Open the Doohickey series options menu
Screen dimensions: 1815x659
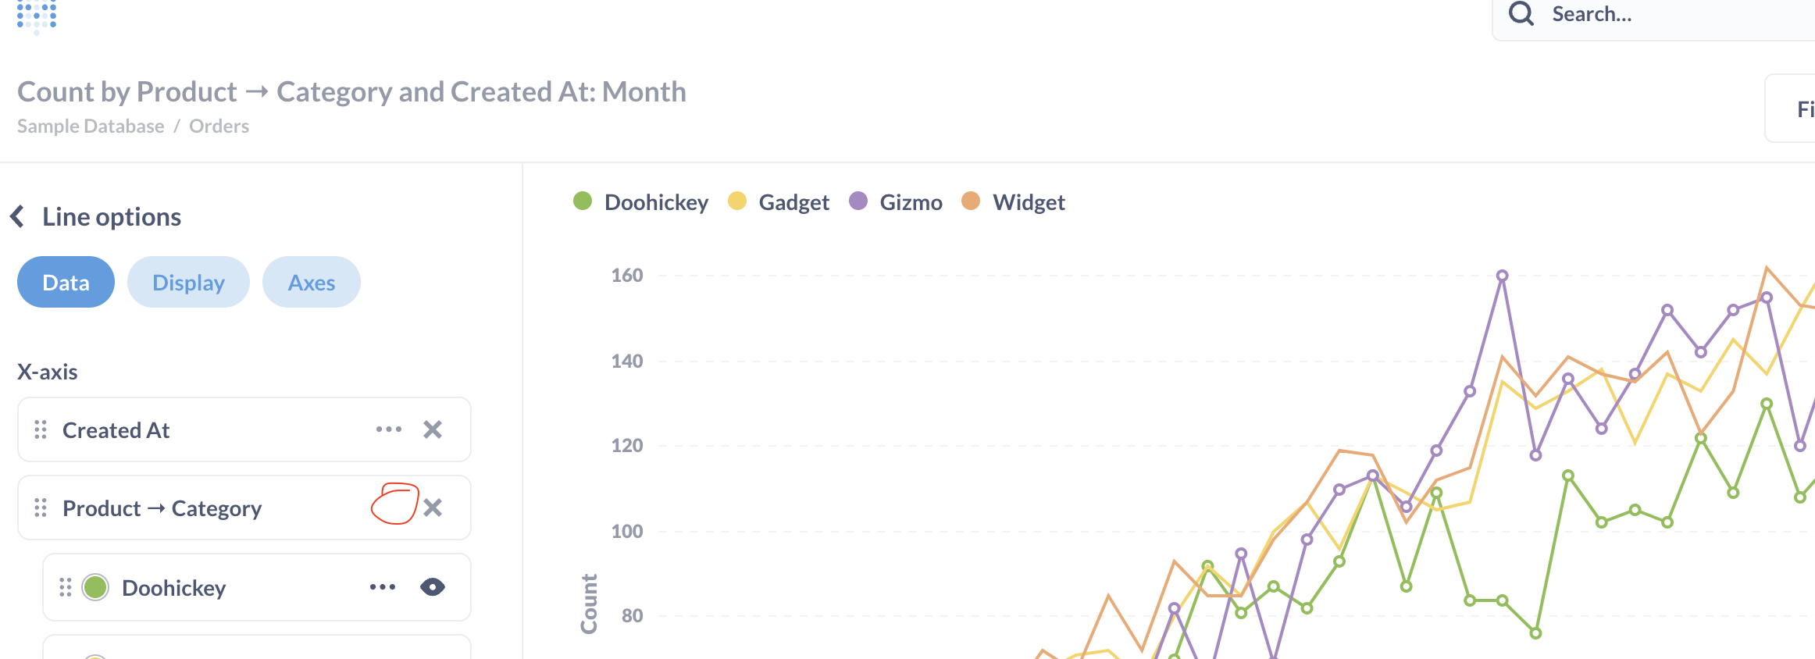coord(381,586)
